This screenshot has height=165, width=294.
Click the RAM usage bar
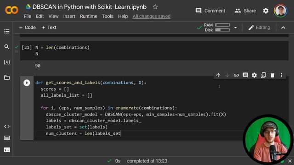coord(222,25)
